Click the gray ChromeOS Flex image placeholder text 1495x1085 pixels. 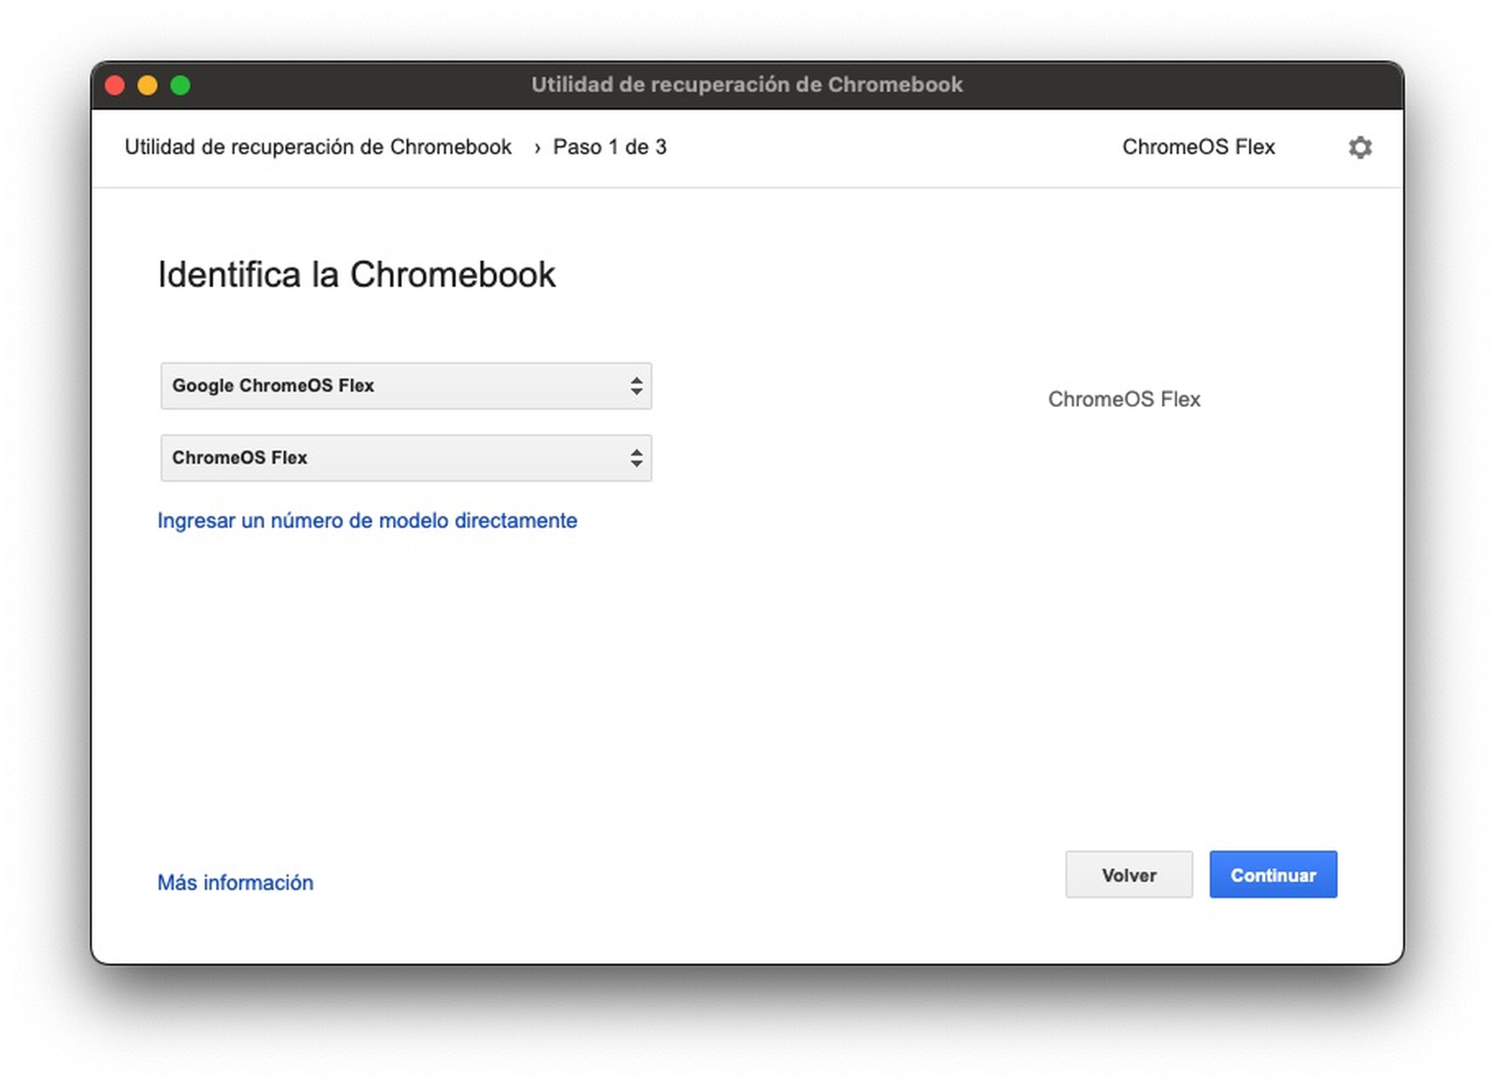pyautogui.click(x=1124, y=399)
